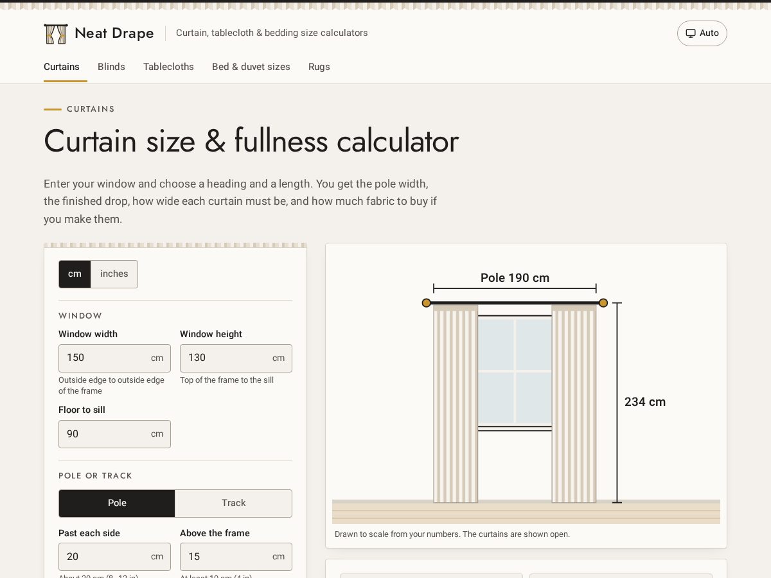Open Bed & duvet sizes tab
771x578 pixels.
(251, 67)
